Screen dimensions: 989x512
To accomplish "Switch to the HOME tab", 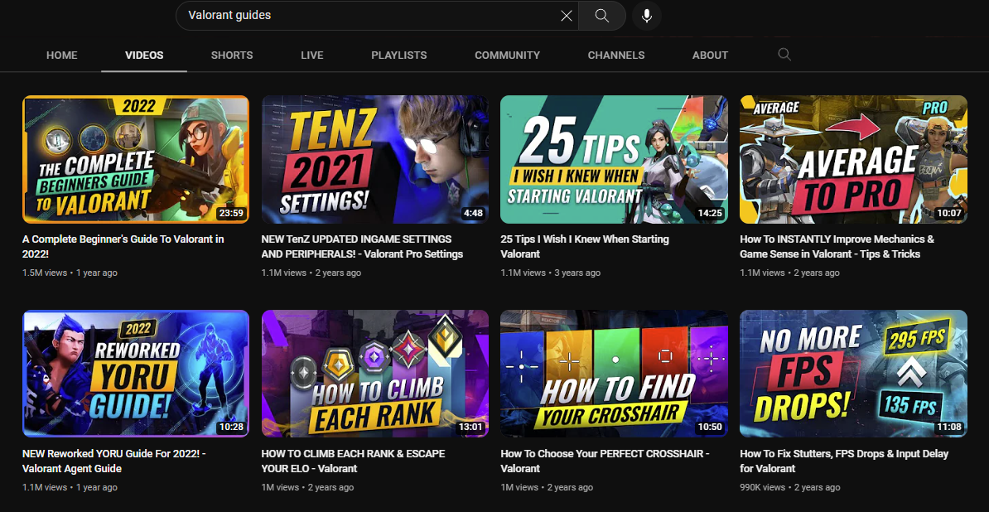I will 62,56.
